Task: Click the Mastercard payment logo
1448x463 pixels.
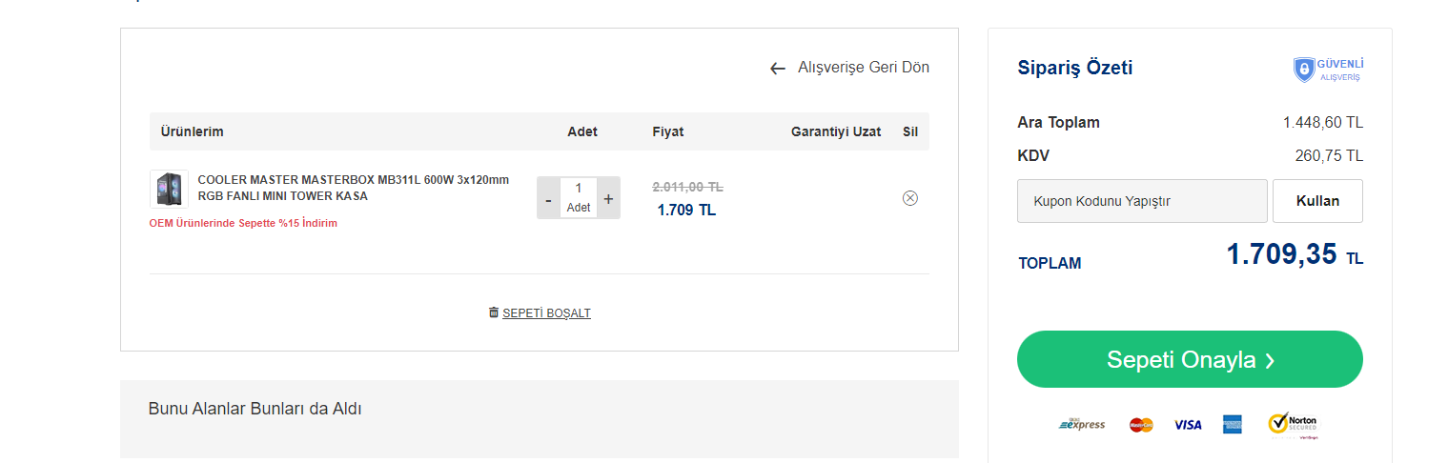Action: pos(1141,425)
